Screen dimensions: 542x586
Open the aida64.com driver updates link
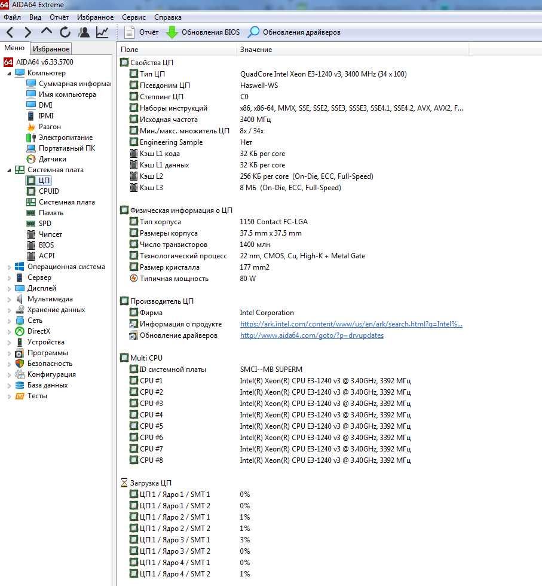coord(312,335)
